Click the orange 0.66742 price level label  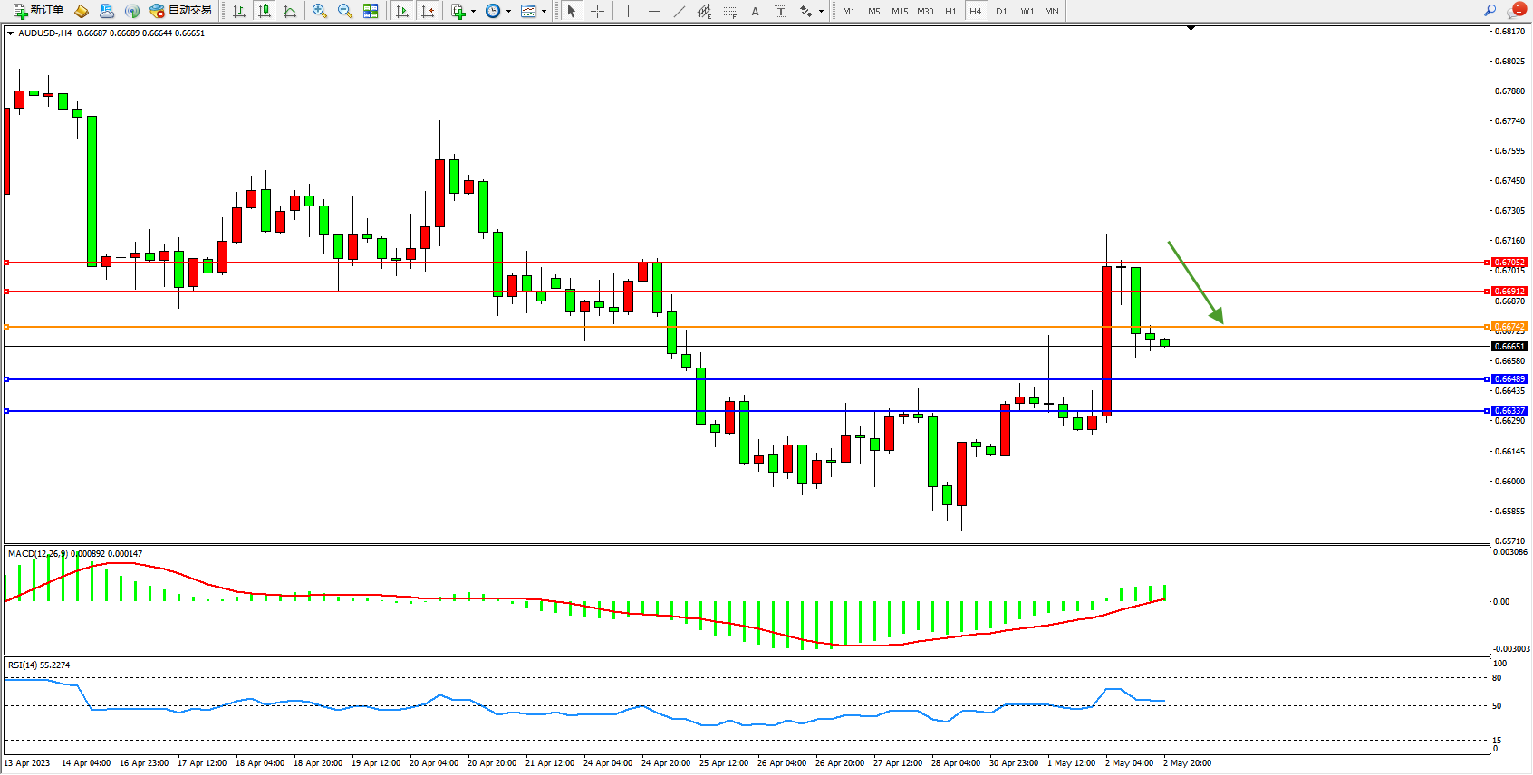pyautogui.click(x=1509, y=327)
